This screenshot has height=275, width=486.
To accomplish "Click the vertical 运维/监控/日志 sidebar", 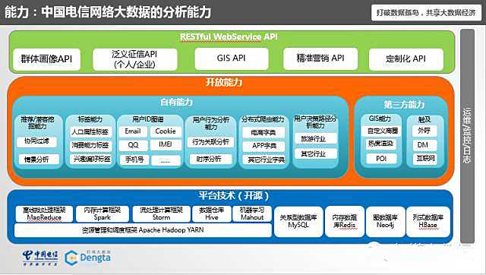I will tap(468, 136).
